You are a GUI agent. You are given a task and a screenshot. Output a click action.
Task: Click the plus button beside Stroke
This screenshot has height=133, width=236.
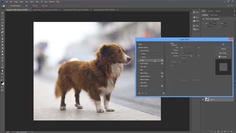tap(162, 60)
